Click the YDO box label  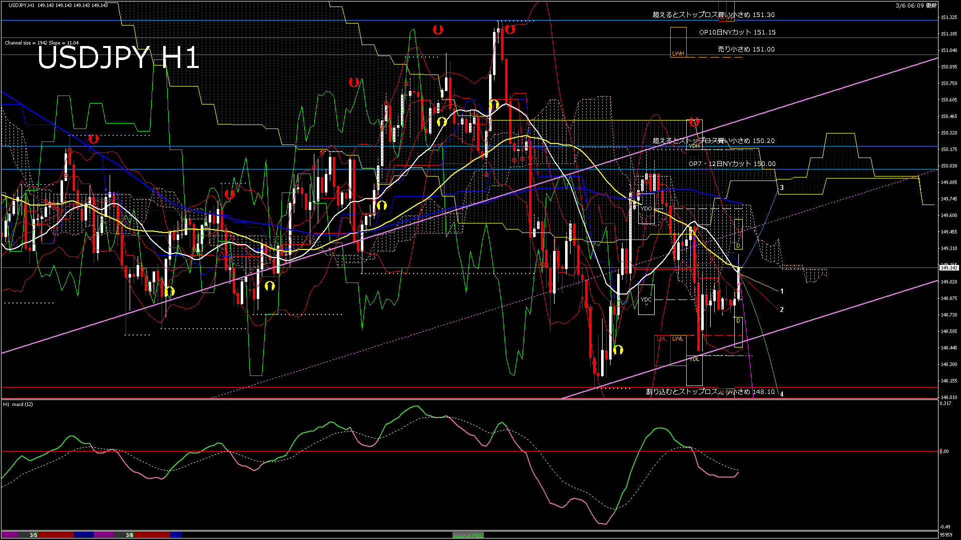[x=646, y=208]
